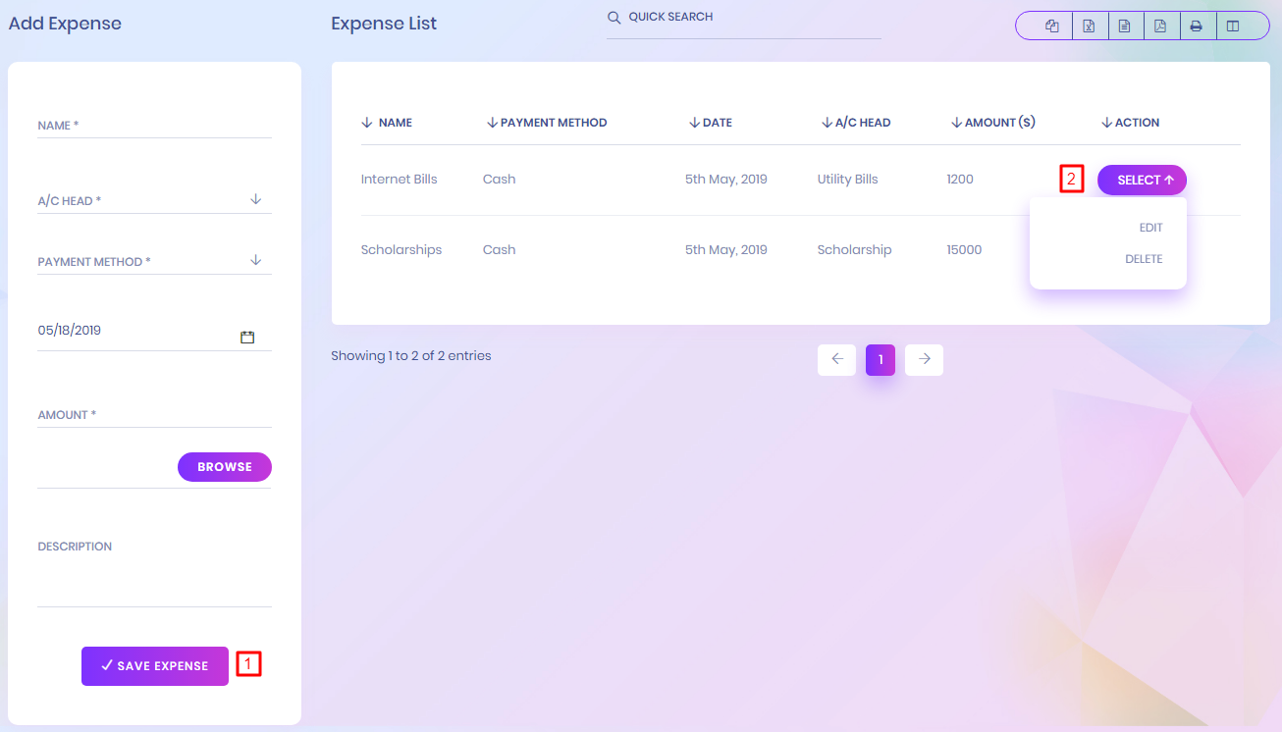The image size is (1282, 732).
Task: Click the Save Expense button
Action: [x=155, y=666]
